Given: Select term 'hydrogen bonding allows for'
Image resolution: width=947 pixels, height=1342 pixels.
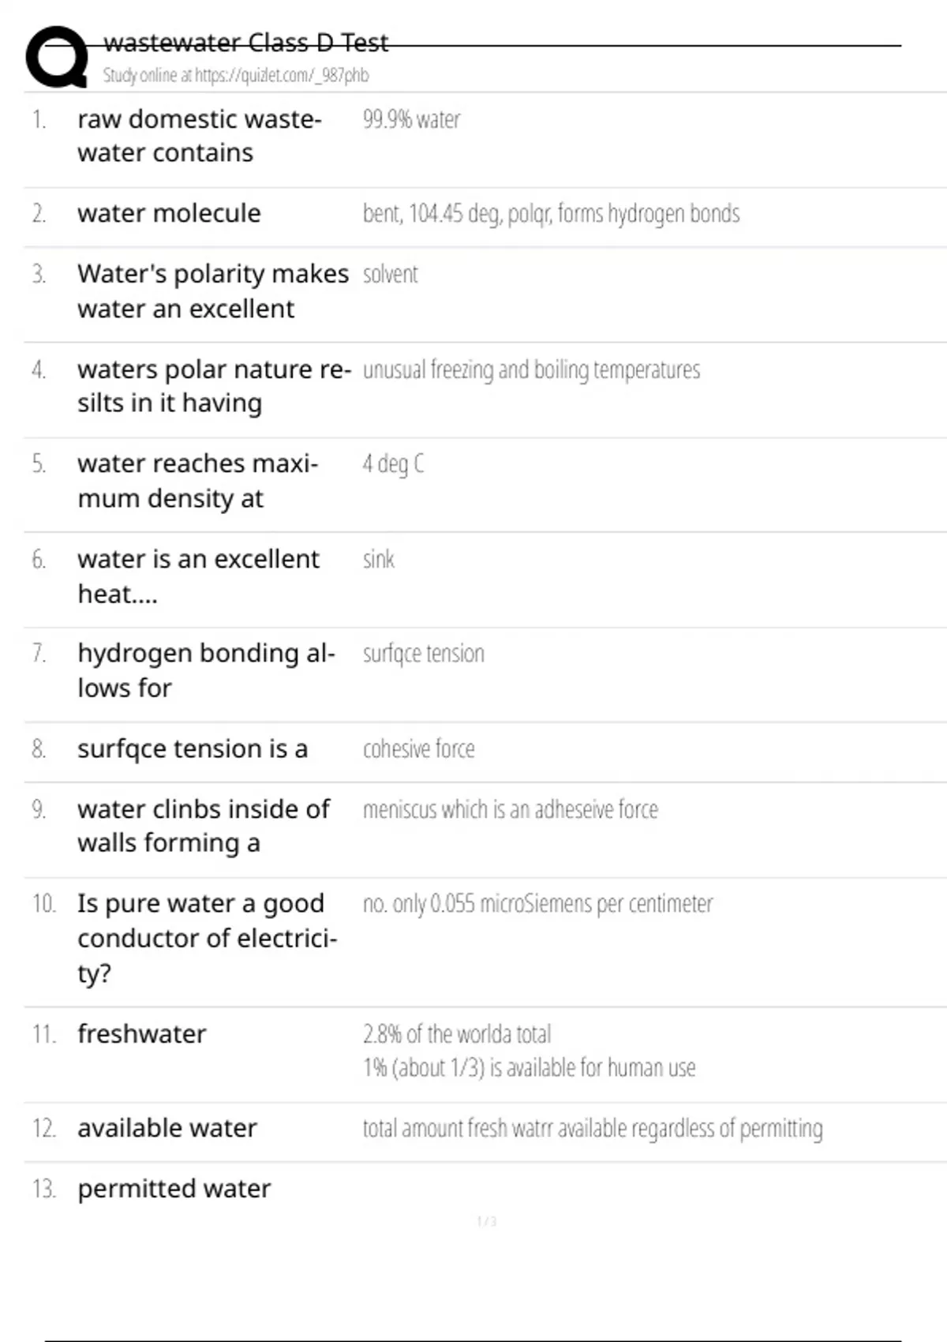Looking at the screenshot, I should [206, 670].
